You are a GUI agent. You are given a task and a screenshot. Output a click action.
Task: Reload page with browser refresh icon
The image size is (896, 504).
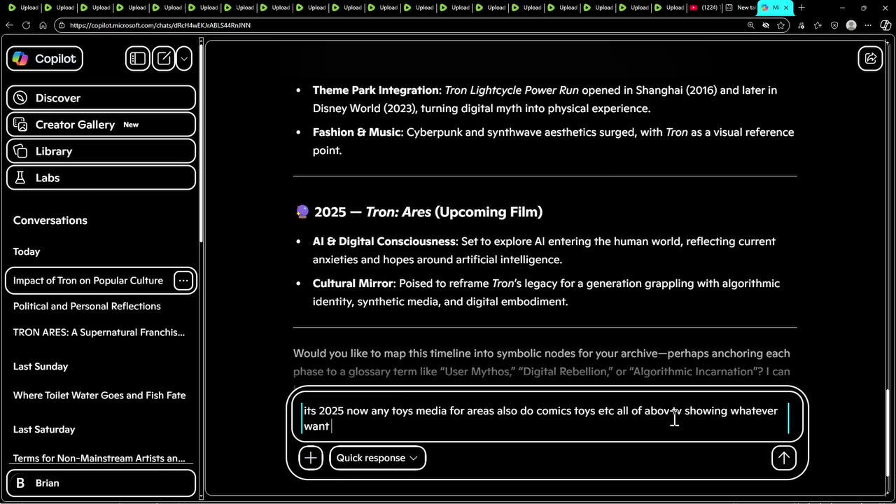tap(26, 25)
